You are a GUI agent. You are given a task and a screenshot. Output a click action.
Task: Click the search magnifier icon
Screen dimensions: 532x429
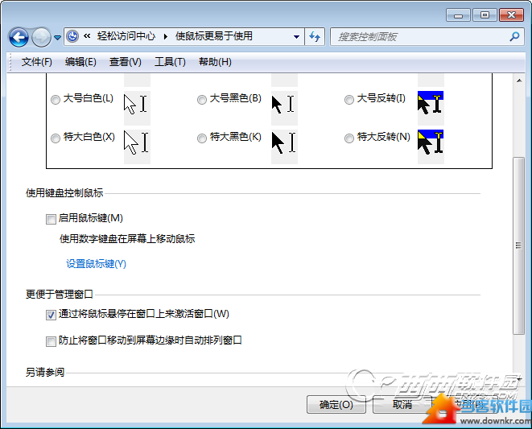tap(515, 36)
